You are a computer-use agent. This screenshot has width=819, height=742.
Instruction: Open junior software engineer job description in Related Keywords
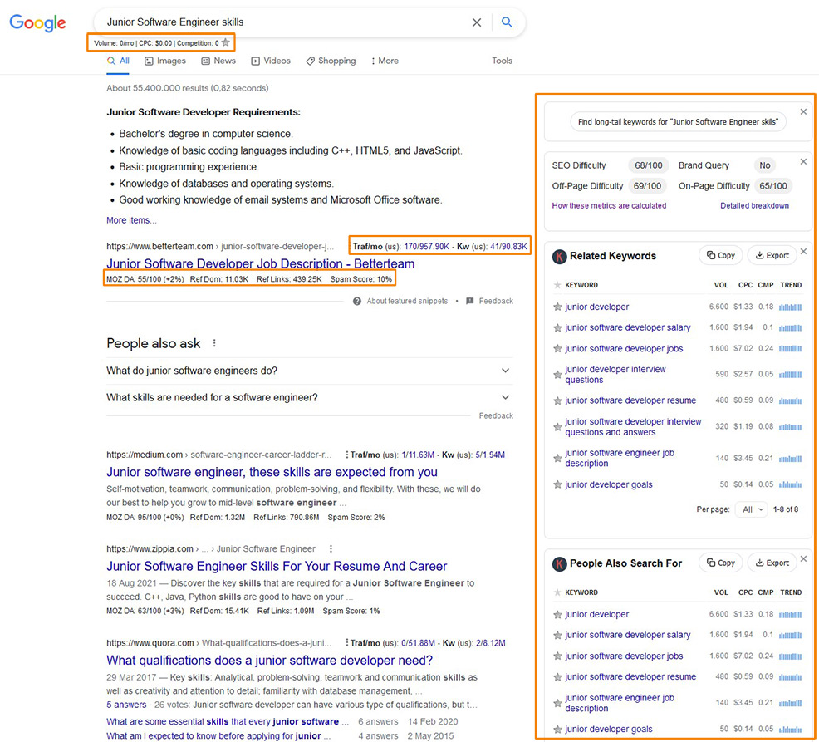[620, 458]
